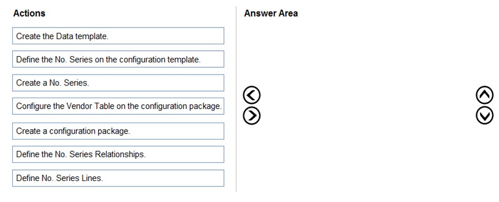Select the 'Define No. Series Lines.' box

pyautogui.click(x=118, y=178)
